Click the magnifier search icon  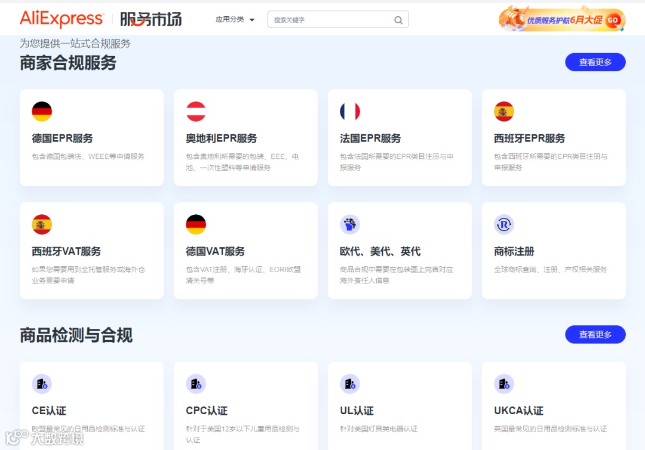pos(398,20)
